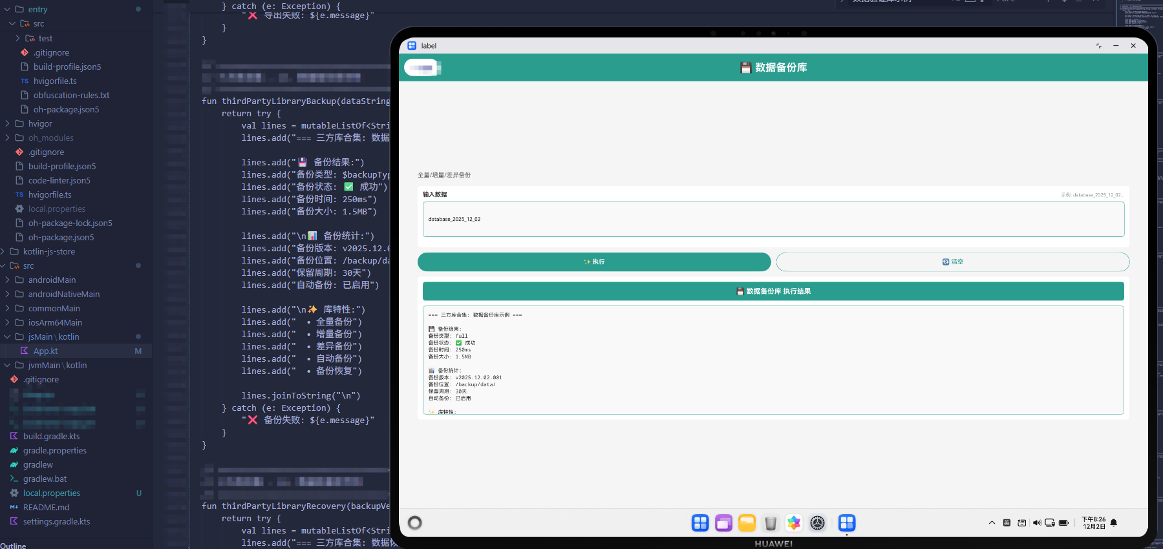Check the battery tray icon

(x=1063, y=523)
